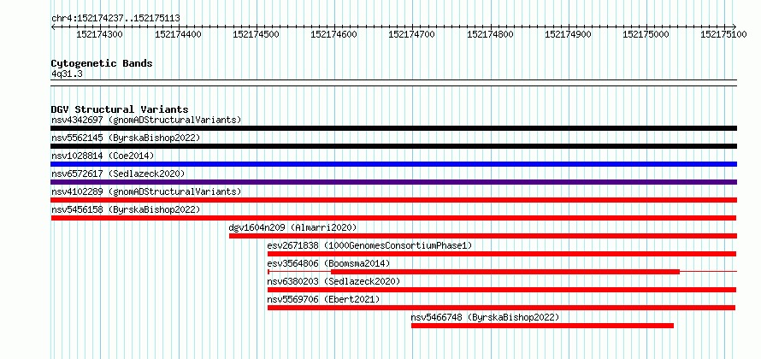Click the DGV Structural Variants track title
Screen dimensions: 761x359
pos(120,109)
